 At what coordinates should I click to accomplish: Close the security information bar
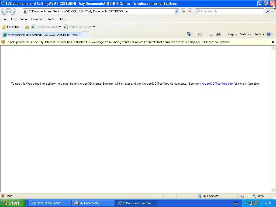coord(273,42)
